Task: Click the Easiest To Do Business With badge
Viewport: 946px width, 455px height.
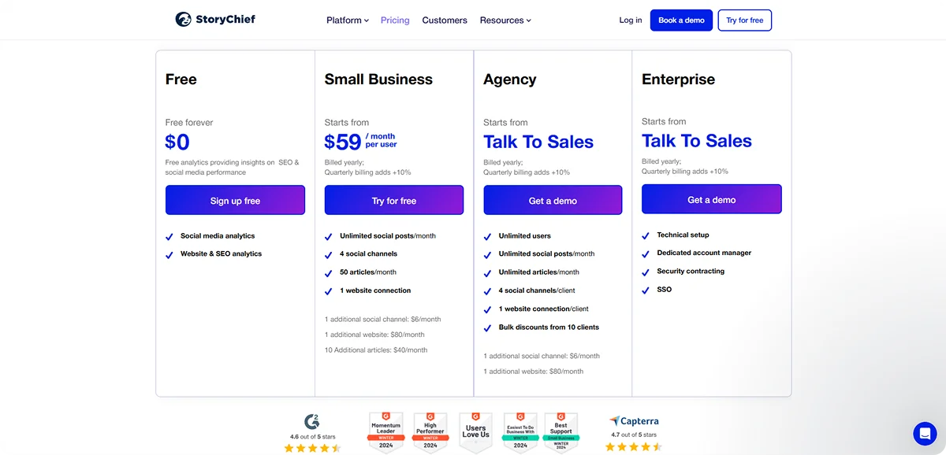Action: [520, 431]
